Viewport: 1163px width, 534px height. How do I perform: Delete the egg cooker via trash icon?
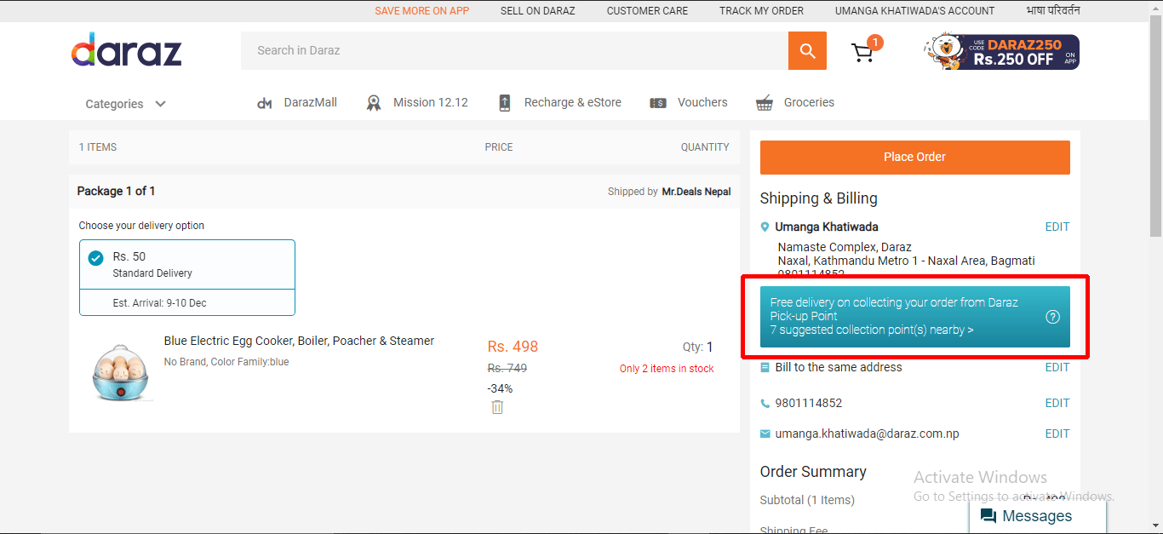click(497, 407)
